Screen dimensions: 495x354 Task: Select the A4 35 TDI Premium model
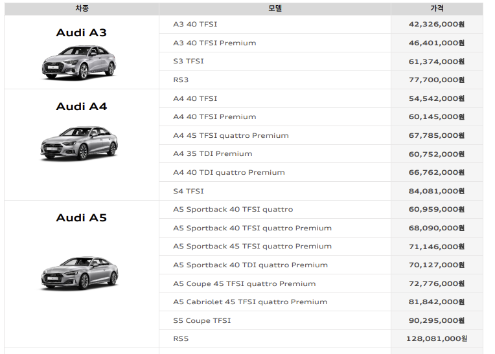click(213, 154)
